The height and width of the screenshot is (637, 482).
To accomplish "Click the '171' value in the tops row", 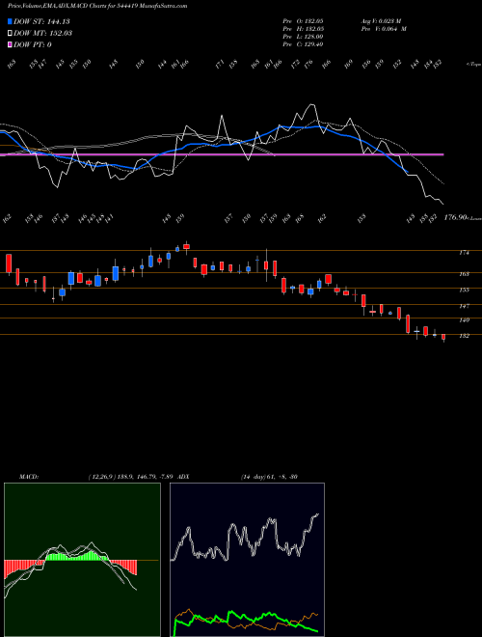I will [220, 65].
